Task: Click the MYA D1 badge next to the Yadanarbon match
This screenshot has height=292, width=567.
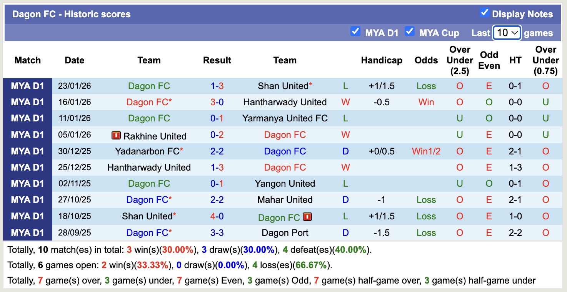Action: 28,151
